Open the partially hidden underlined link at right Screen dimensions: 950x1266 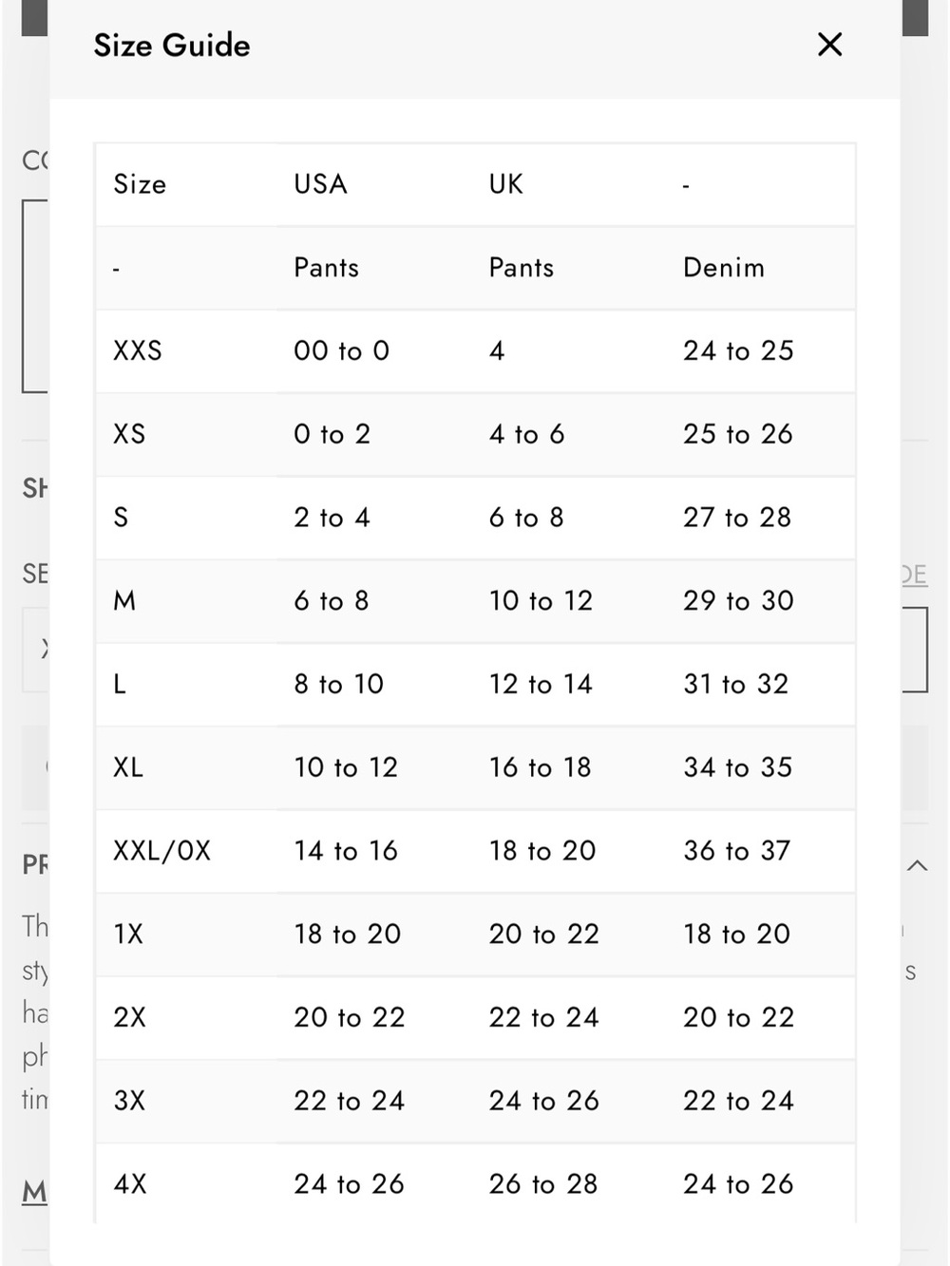914,575
